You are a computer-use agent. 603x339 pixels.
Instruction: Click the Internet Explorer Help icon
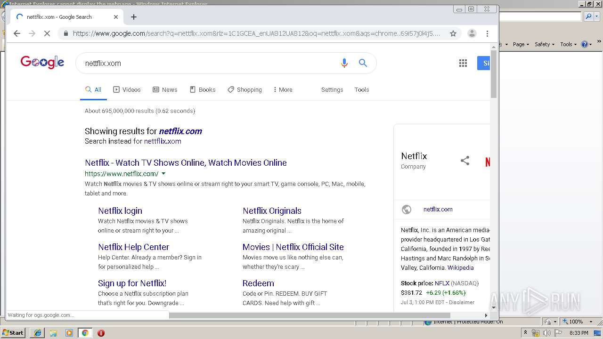(x=586, y=44)
